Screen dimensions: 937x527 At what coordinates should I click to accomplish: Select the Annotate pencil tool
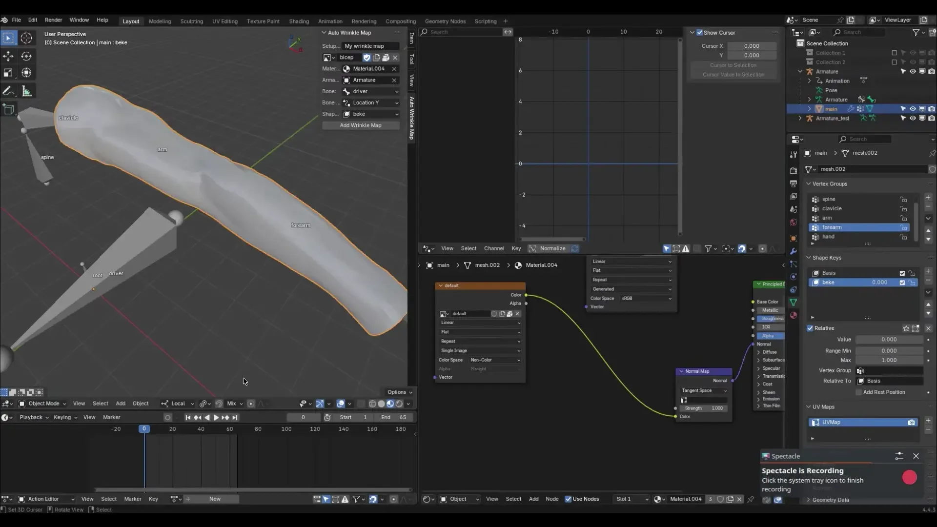pos(8,91)
